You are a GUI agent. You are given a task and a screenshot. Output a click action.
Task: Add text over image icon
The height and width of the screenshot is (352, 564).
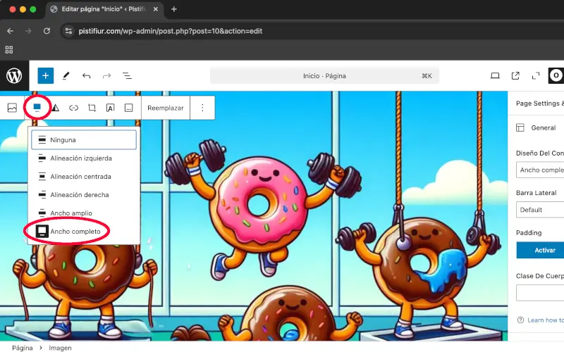pos(111,108)
